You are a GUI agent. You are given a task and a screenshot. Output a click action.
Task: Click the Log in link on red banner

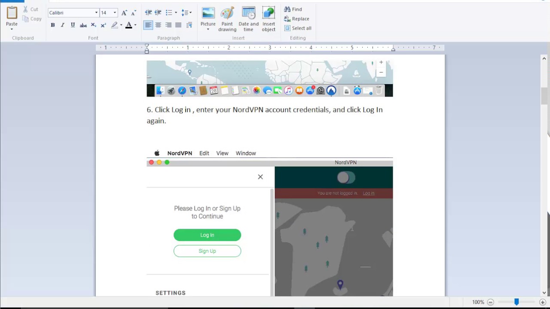[369, 193]
